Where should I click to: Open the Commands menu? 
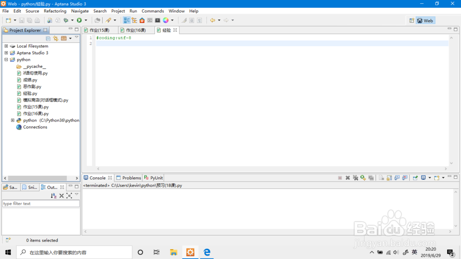(153, 11)
